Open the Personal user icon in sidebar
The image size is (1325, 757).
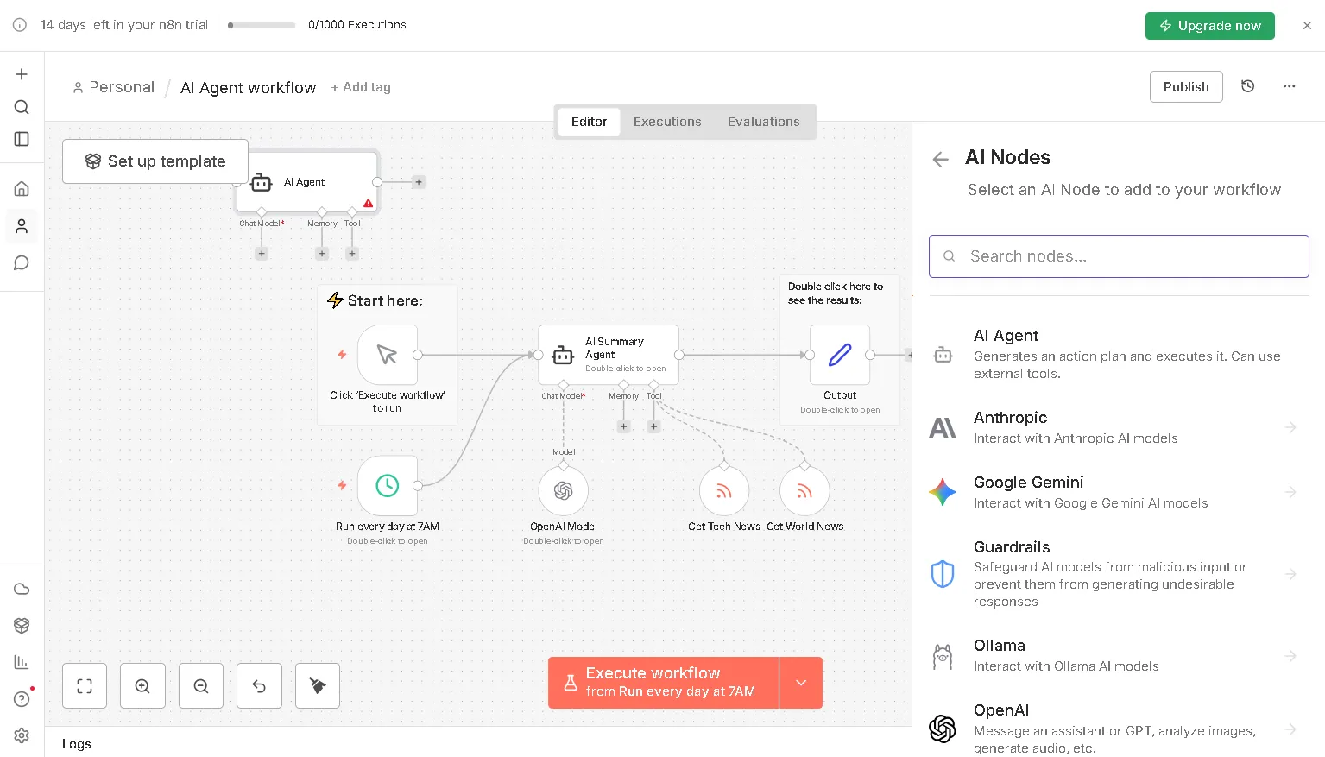[x=22, y=226]
